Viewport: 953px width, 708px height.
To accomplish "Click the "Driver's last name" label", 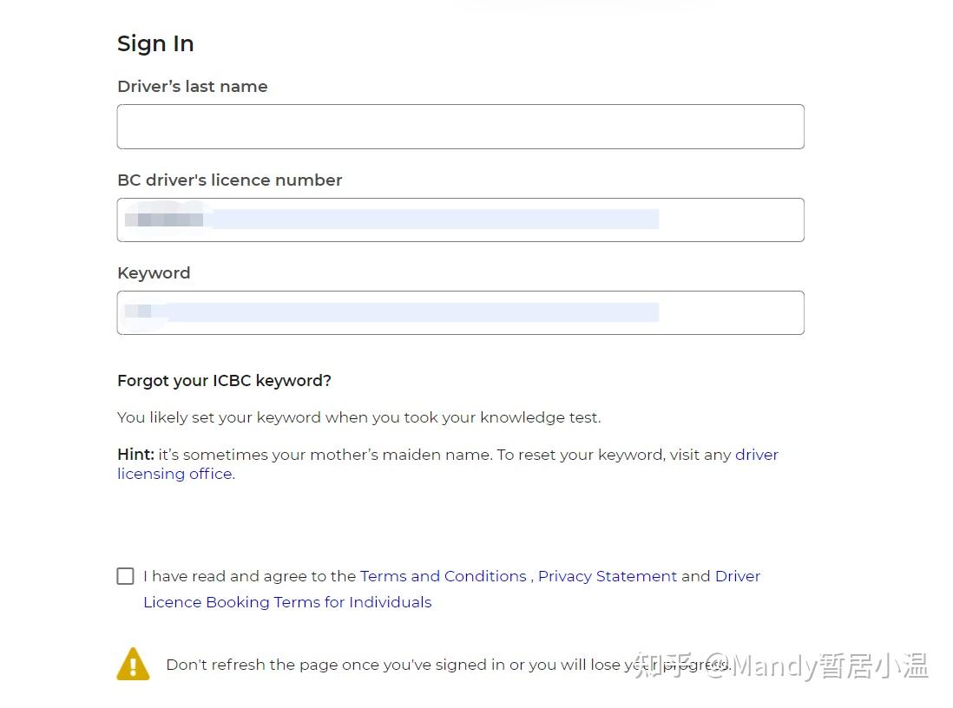I will (192, 87).
